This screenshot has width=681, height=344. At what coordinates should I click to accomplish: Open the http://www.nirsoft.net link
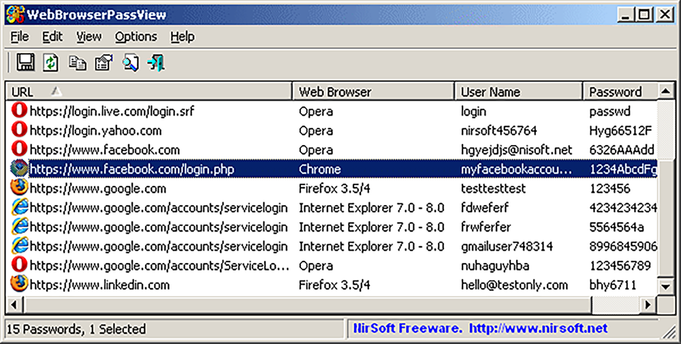click(539, 328)
